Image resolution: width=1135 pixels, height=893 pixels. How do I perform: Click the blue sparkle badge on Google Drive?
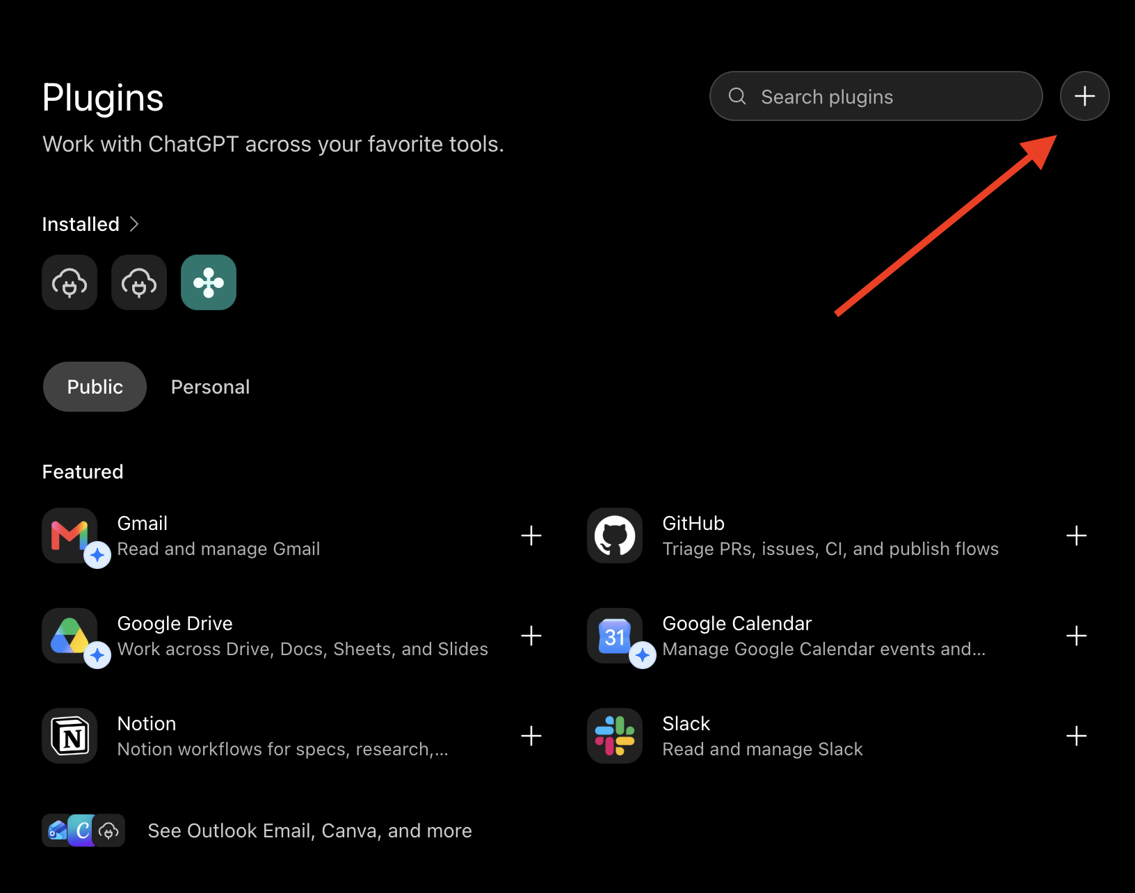pyautogui.click(x=97, y=655)
